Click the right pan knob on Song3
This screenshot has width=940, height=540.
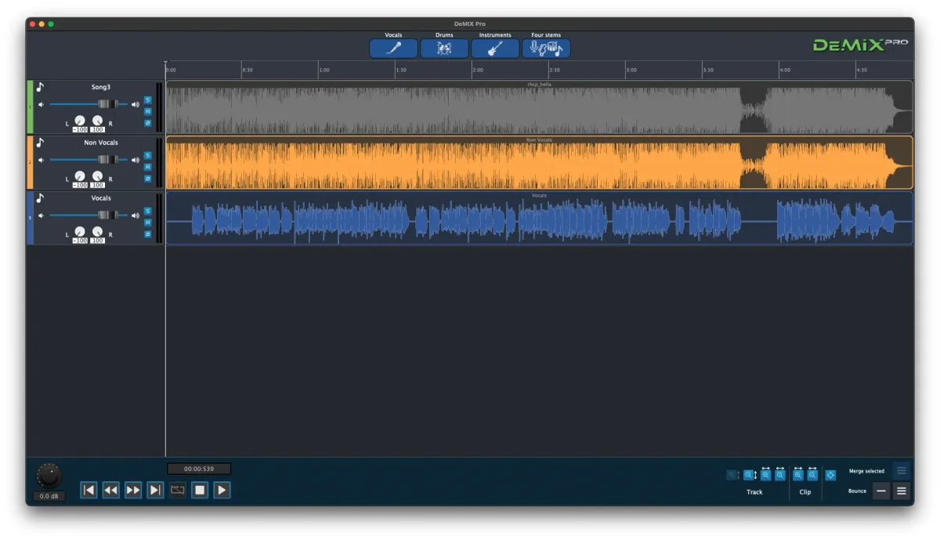[97, 121]
